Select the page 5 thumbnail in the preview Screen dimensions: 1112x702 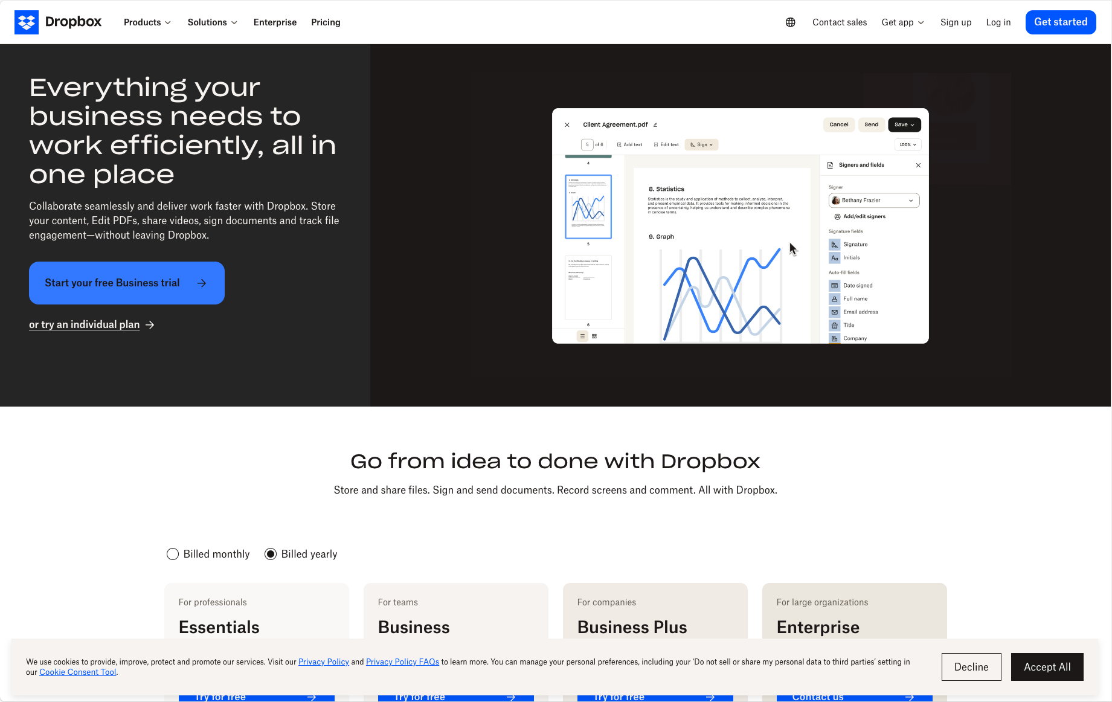[588, 207]
